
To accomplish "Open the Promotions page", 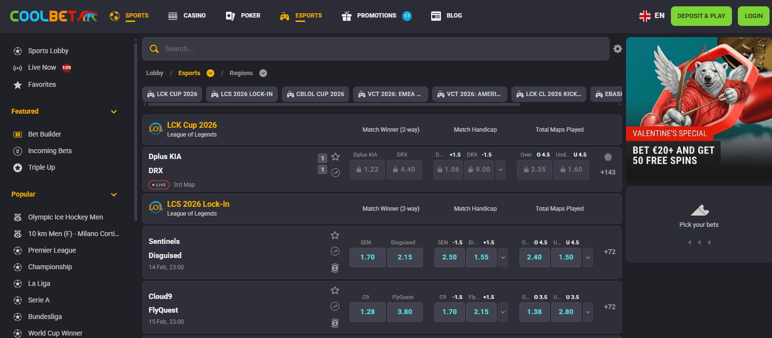I will [x=376, y=16].
